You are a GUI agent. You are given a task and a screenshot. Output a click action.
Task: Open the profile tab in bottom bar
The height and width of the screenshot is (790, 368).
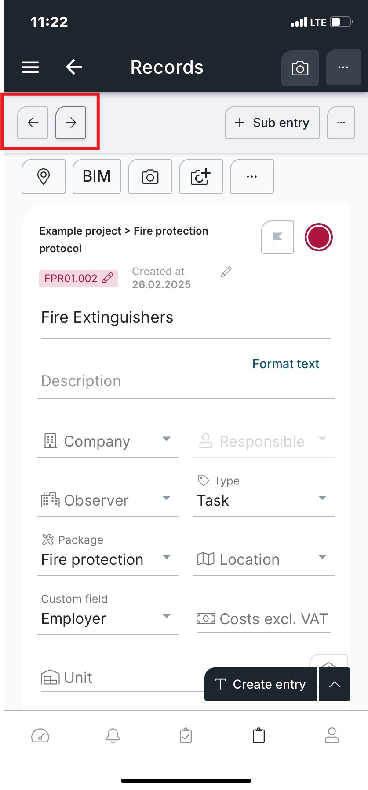pos(332,735)
